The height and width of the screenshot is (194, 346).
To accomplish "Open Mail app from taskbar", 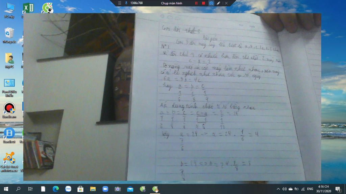I will pyautogui.click(x=130, y=189).
